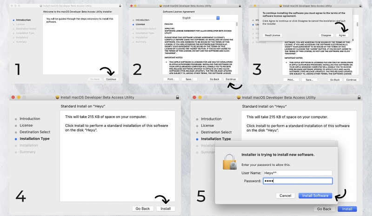
Task: Click license text scrollbar beside the English dropdown
Action: [237, 24]
